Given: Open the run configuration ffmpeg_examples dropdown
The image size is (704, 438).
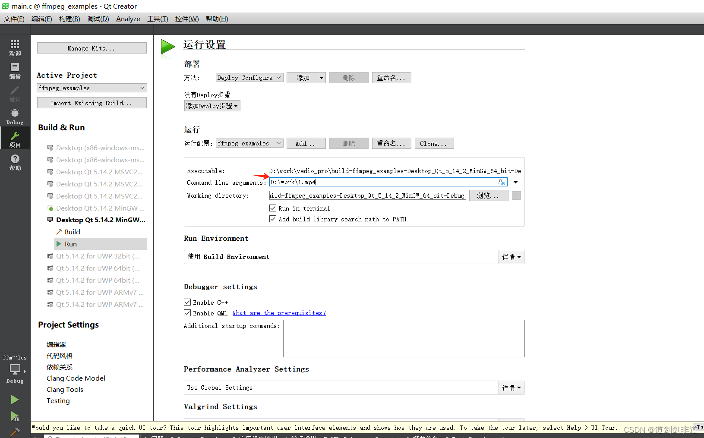Looking at the screenshot, I should [249, 143].
